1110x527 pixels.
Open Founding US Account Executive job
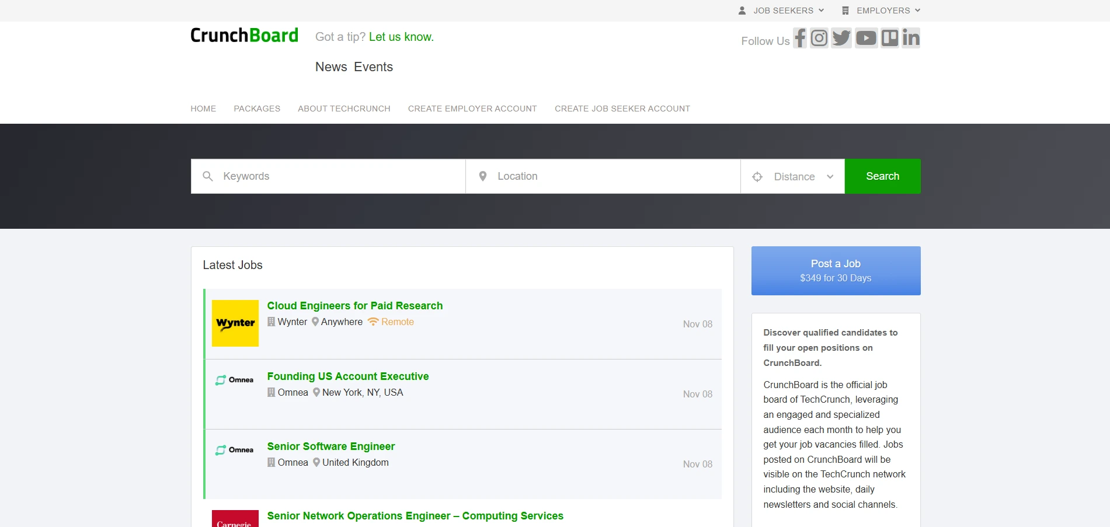[348, 376]
